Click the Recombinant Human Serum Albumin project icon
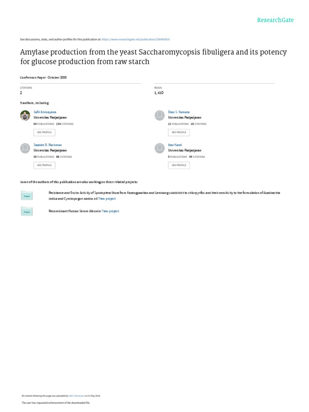Screen dimensions: 309x412 coord(27,211)
